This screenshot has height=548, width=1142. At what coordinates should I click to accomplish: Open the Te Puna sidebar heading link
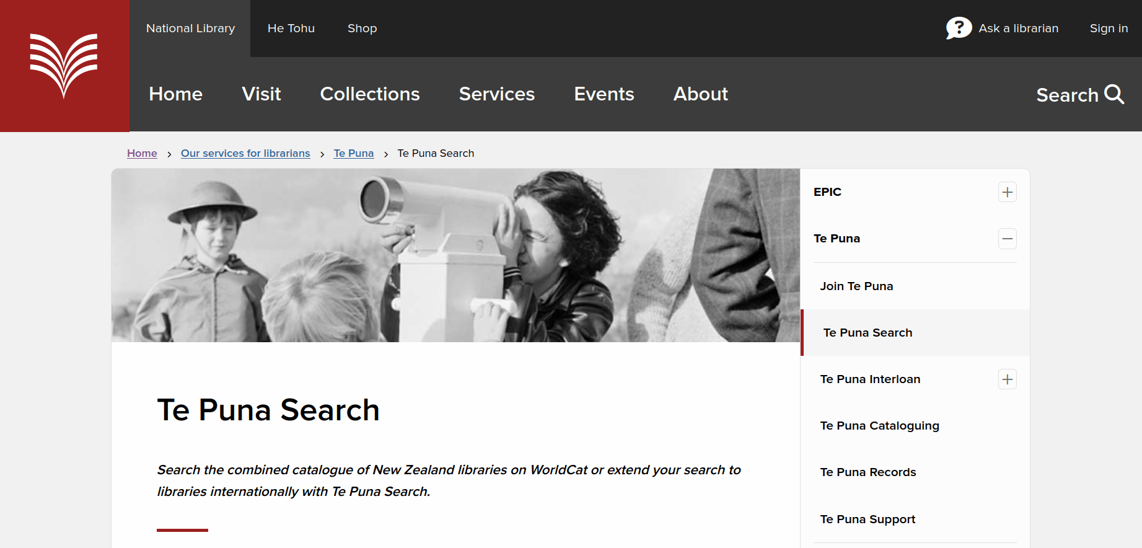point(837,239)
